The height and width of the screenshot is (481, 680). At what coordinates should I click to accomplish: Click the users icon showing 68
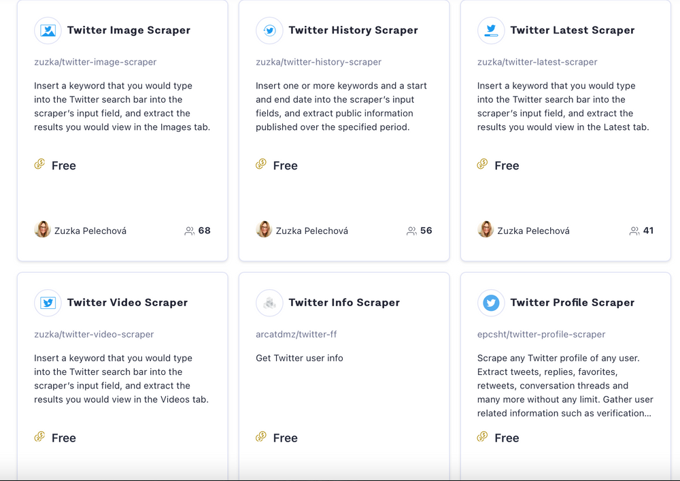tap(190, 231)
